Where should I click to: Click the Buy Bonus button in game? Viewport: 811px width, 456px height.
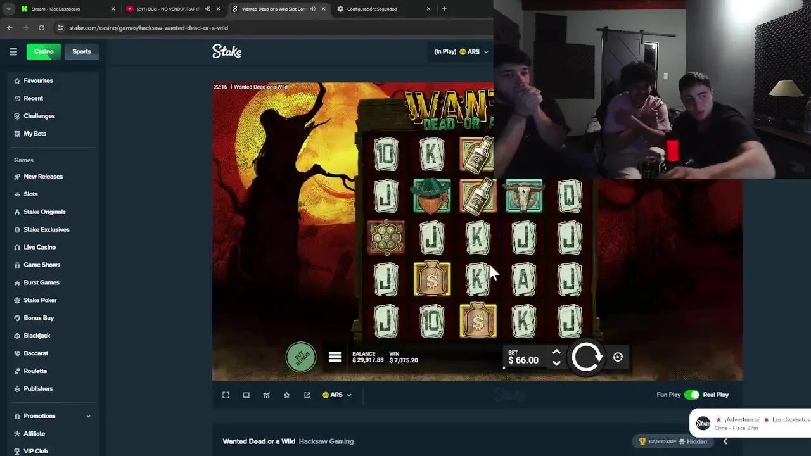(x=301, y=358)
